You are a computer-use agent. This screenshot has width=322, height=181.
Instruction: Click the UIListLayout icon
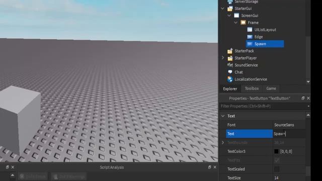click(250, 30)
